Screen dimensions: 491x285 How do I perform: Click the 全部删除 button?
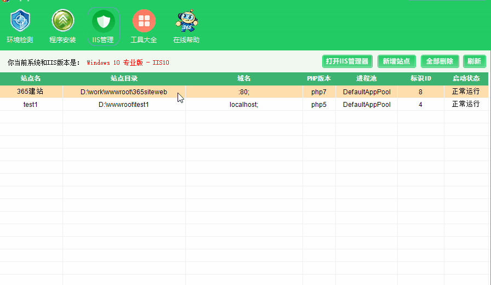pyautogui.click(x=439, y=61)
